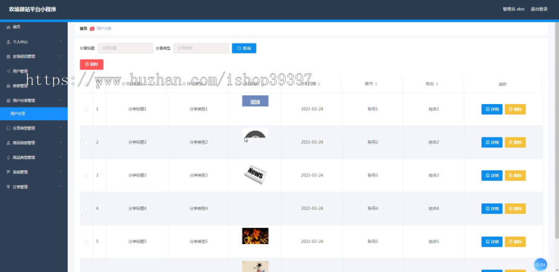
Task: Open 详情 for 分享标题2 row
Action: click(492, 143)
